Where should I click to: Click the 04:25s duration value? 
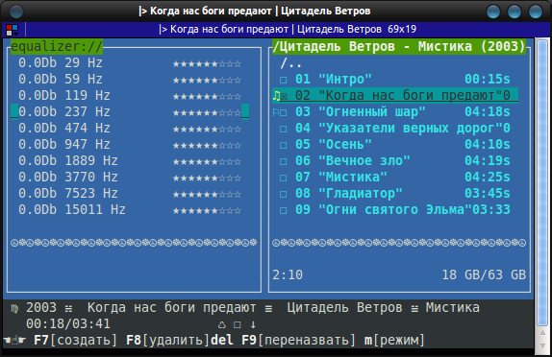488,178
